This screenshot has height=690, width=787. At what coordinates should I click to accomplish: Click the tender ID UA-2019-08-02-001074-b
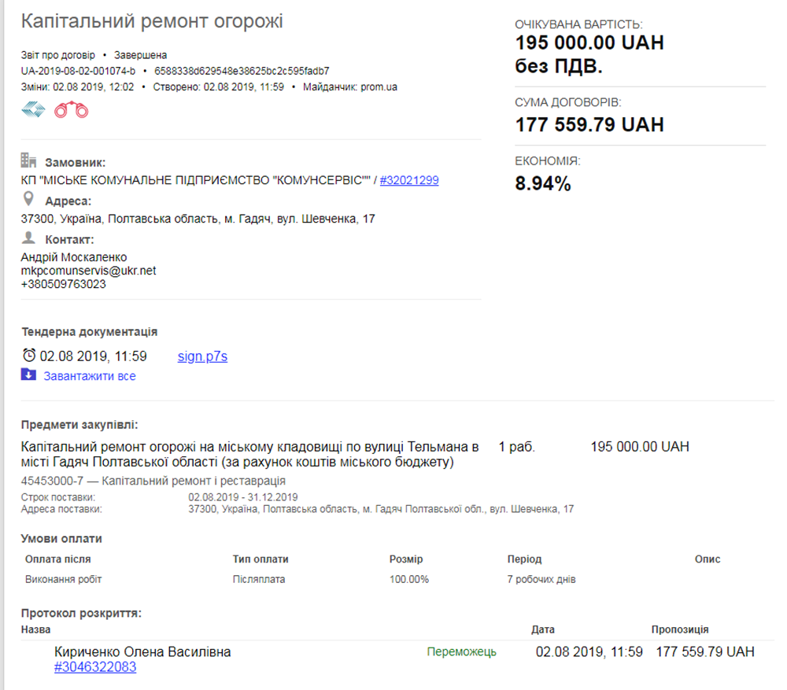point(78,71)
